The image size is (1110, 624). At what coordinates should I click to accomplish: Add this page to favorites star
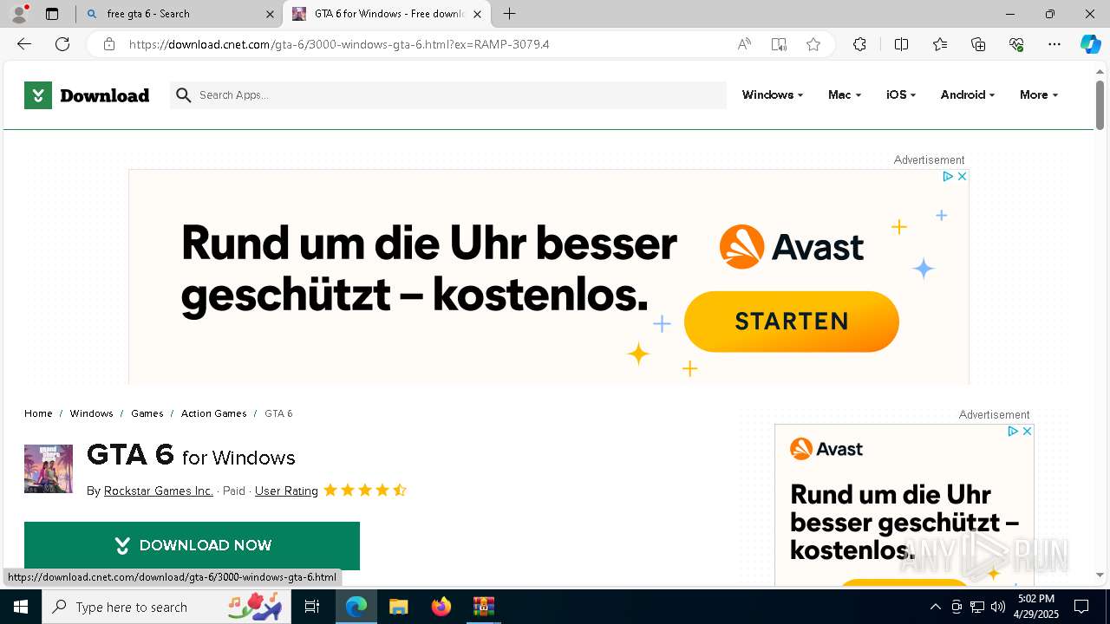(813, 44)
